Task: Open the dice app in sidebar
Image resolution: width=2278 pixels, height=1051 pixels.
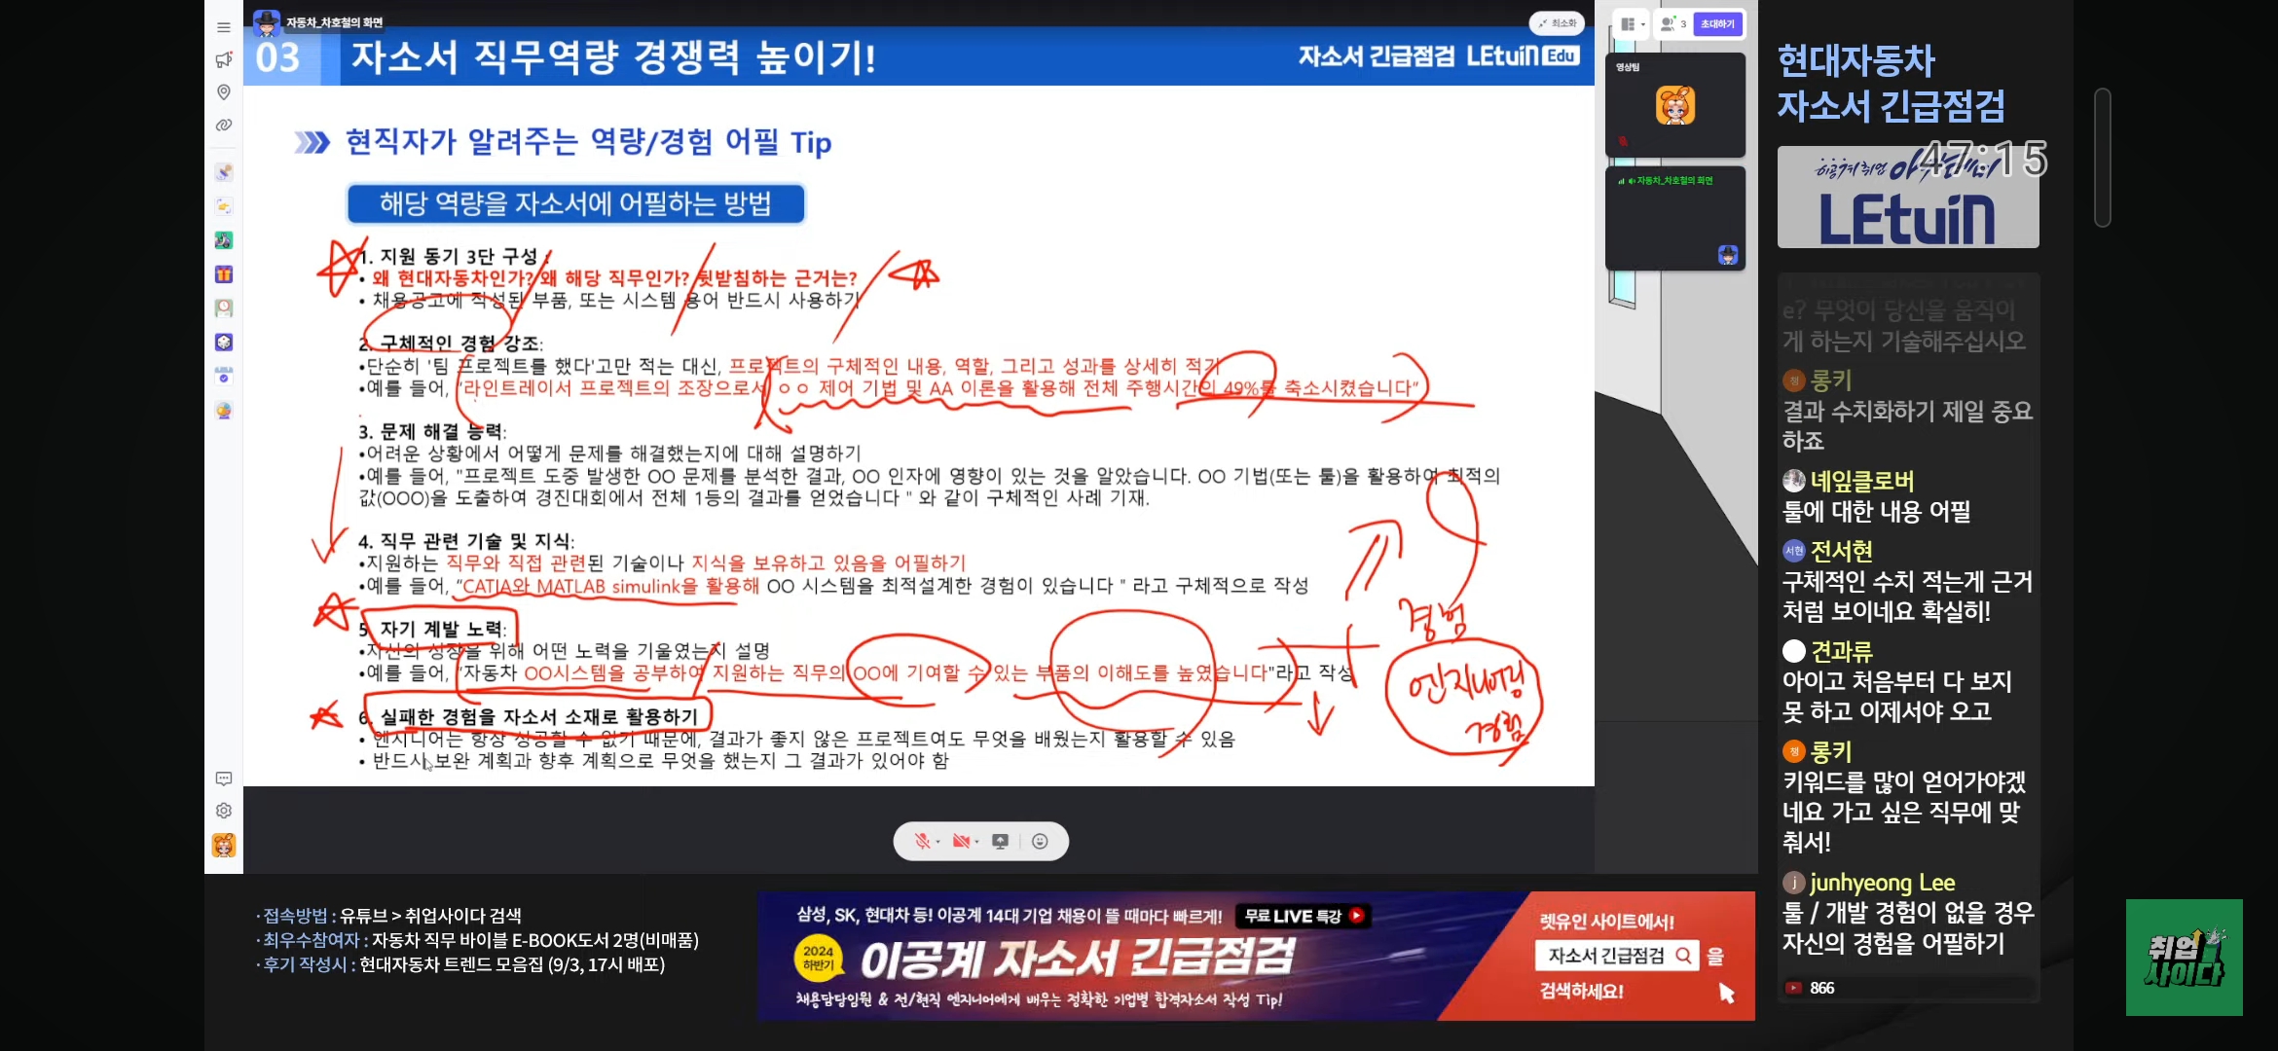Action: (224, 343)
